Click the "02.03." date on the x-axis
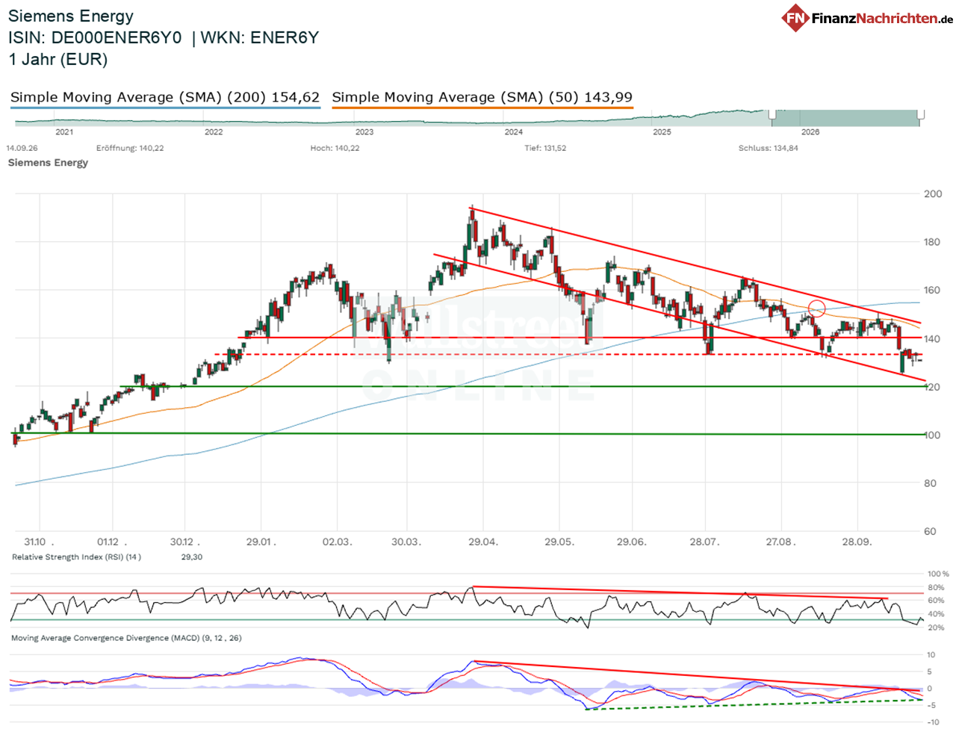Screen dimensions: 956x732 (337, 542)
